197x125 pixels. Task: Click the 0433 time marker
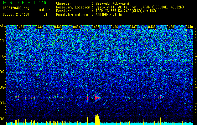click(58, 27)
